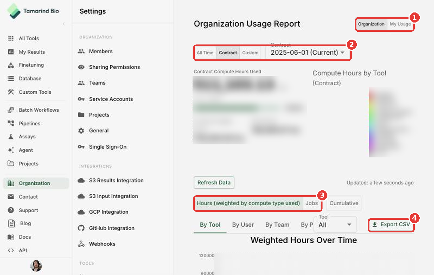Click the Batch Workflows icon
This screenshot has width=434, height=275.
tap(11, 110)
